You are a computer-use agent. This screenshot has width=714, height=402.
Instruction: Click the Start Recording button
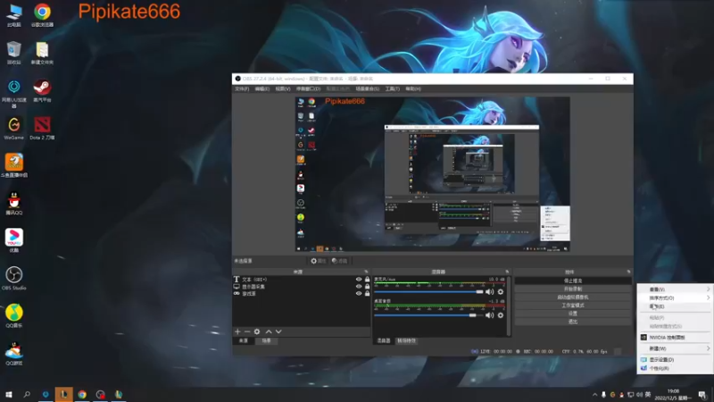tap(573, 289)
